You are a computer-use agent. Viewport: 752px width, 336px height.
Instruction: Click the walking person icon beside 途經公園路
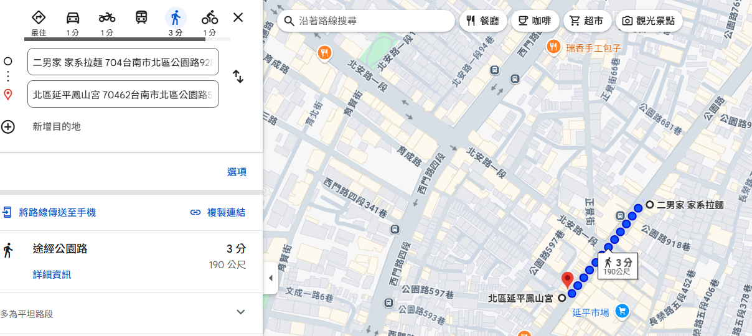(x=8, y=251)
